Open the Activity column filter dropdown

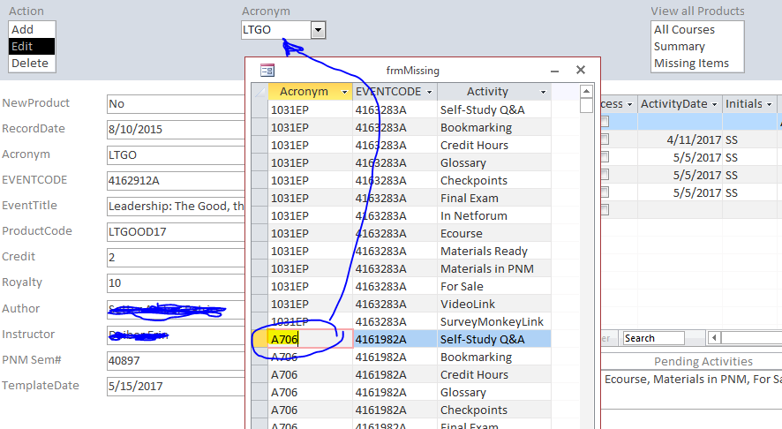(x=543, y=93)
